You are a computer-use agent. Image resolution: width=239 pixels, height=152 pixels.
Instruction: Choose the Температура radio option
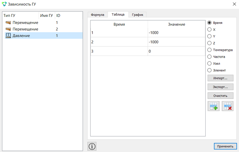pos(209,50)
